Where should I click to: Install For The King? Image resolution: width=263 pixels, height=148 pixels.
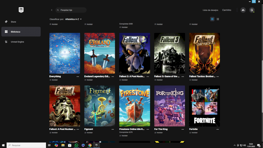pos(159,133)
